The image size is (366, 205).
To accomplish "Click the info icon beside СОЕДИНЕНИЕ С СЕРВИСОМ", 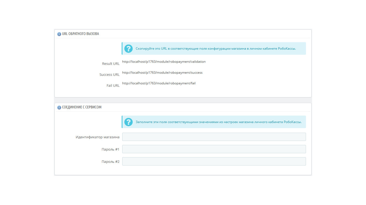I will point(59,108).
